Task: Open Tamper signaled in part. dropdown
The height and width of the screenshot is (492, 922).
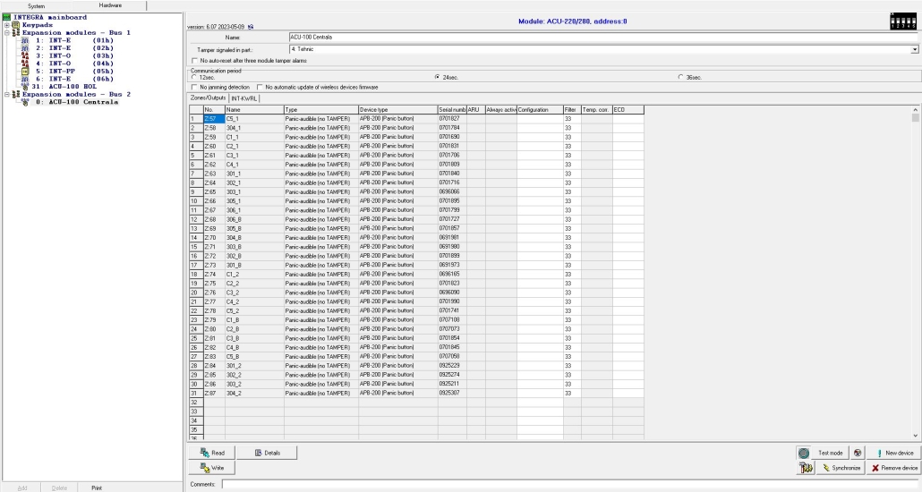Action: [x=915, y=49]
